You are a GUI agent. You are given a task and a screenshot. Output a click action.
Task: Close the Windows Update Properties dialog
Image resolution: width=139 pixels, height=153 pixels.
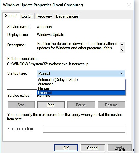click(129, 5)
